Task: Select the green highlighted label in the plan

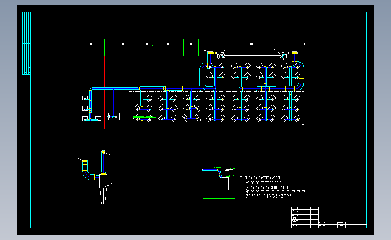Action: pyautogui.click(x=145, y=117)
